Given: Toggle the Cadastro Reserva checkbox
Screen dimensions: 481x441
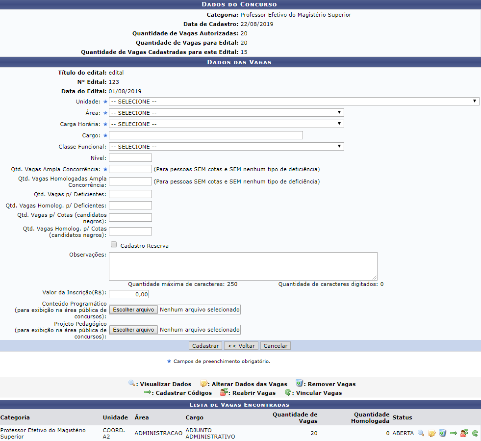Looking at the screenshot, I should [114, 245].
